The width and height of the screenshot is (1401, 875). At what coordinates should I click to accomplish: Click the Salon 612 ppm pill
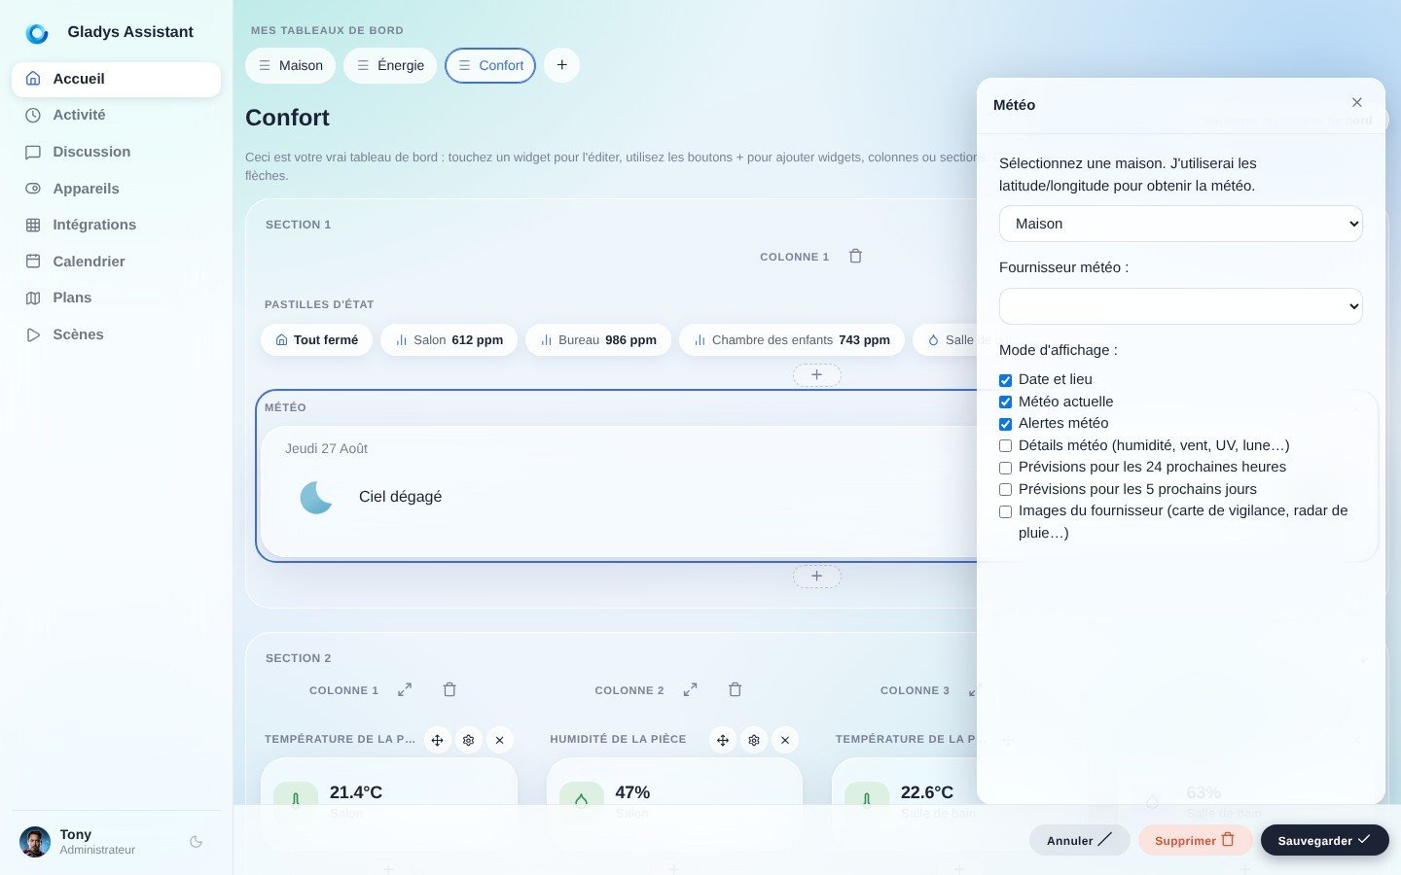(x=449, y=340)
